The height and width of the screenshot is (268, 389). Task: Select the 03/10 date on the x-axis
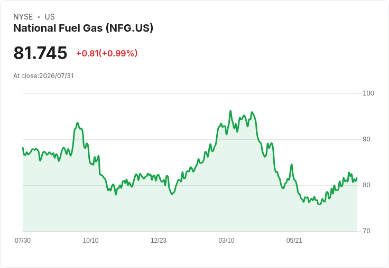[226, 241]
